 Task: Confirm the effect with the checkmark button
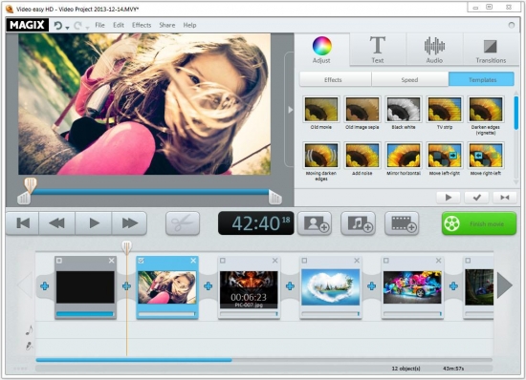(476, 198)
